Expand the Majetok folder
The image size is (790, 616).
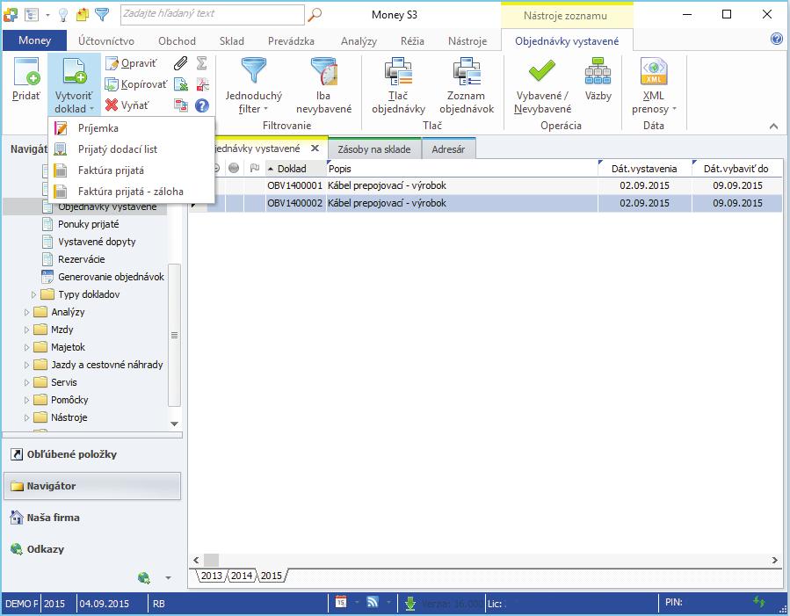point(26,347)
